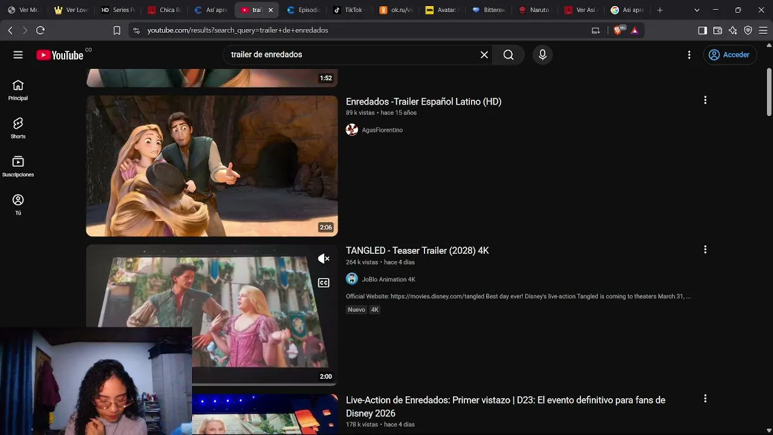This screenshot has height=435, width=773.
Task: Play the Enredados Español Latino thumbnail
Action: 212,166
